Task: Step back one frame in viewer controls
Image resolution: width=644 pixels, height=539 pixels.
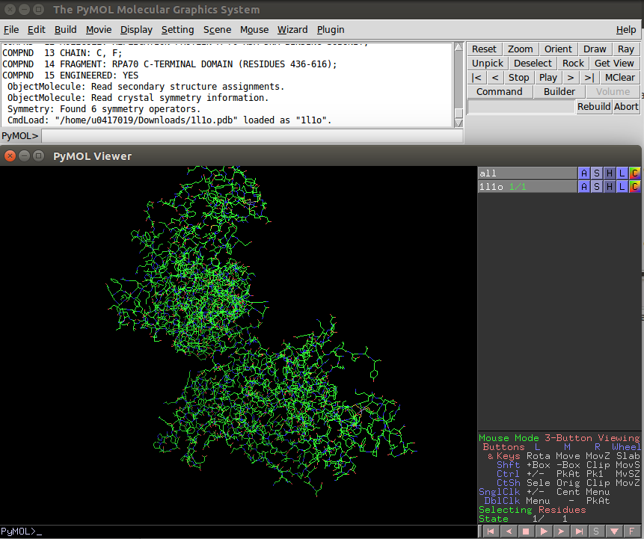Action: 509,532
